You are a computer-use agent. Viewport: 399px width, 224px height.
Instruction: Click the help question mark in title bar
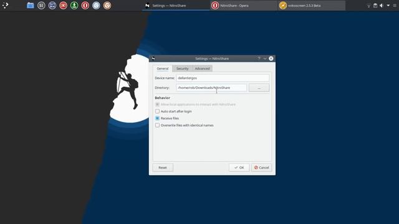point(259,58)
